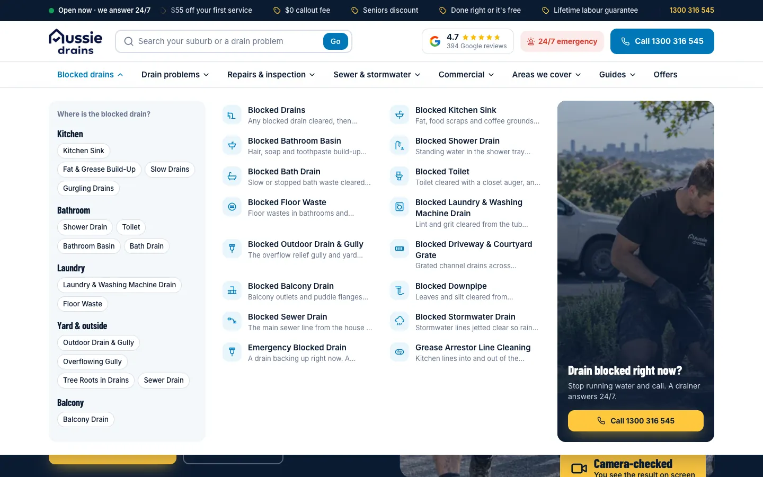Click the Blocked Toilet icon
Screen dimensions: 763x477
coord(400,176)
